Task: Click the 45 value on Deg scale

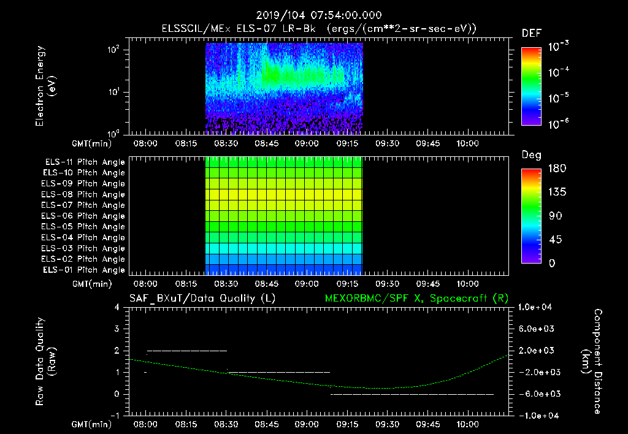Action: 556,240
